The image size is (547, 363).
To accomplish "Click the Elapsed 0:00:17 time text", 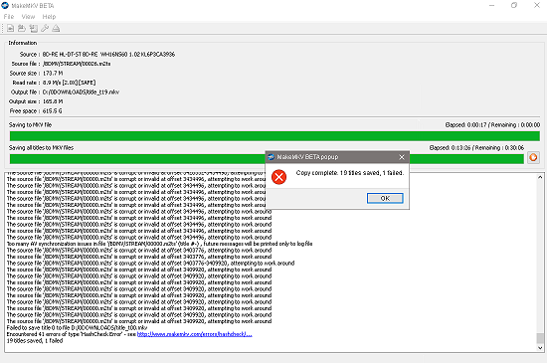I will [x=465, y=125].
